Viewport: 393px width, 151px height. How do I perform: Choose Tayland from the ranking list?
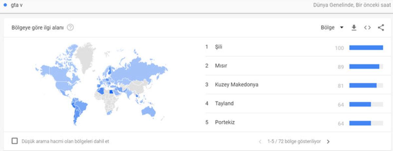coord(224,103)
